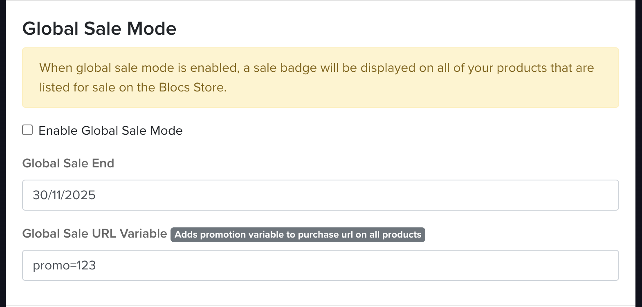This screenshot has height=307, width=642.
Task: Click the "Global Sale URL Variable" label
Action: pyautogui.click(x=94, y=234)
